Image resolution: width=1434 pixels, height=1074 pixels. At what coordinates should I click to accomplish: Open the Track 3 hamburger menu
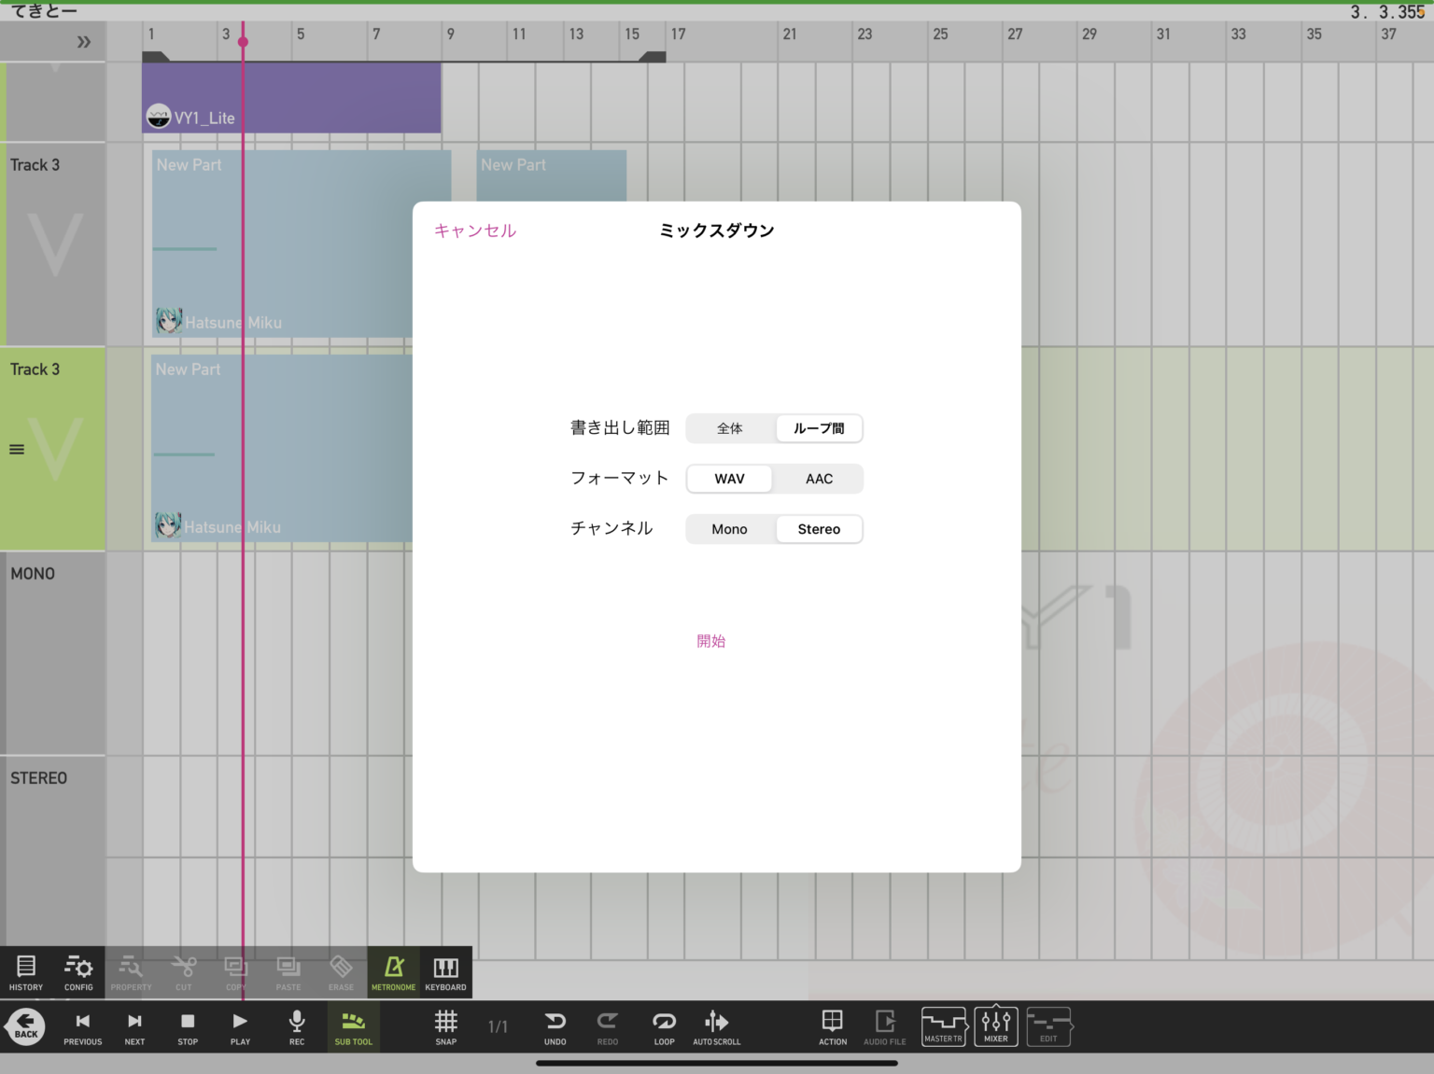(16, 449)
